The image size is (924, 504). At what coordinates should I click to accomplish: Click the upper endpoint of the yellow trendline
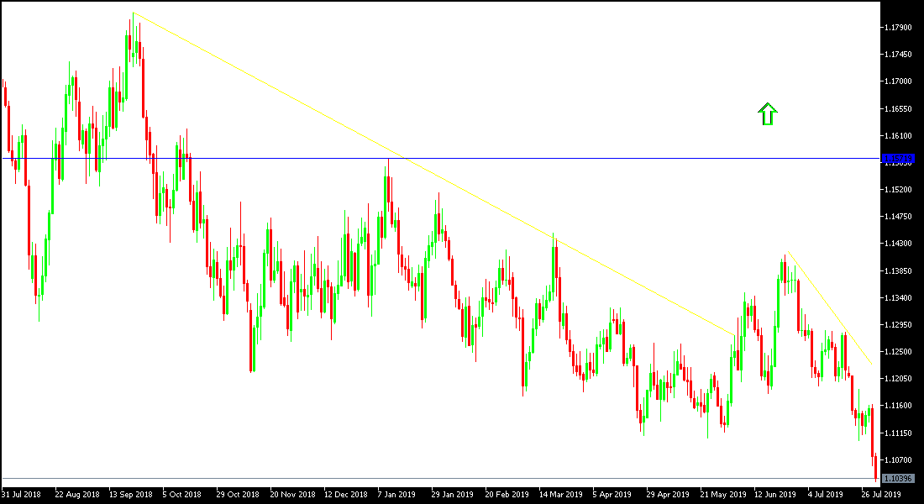134,13
